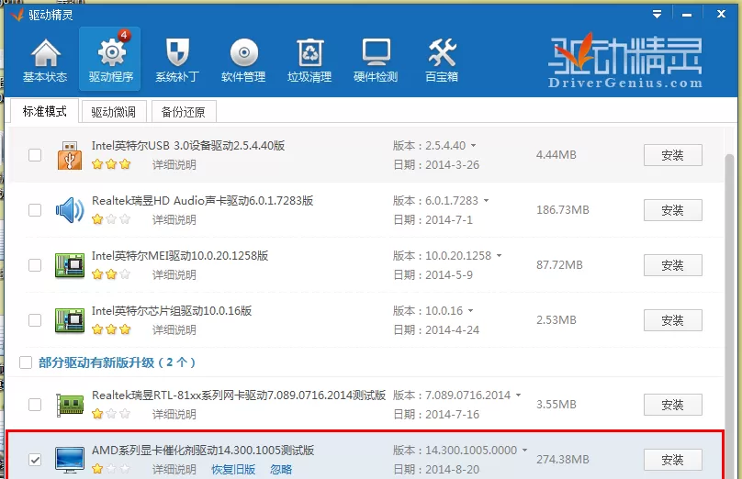
Task: Check the Intel USB 3.0 driver checkbox
Action: coord(35,155)
